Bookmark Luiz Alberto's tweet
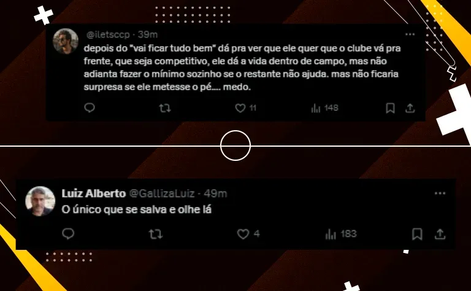The image size is (471, 291). coord(417,234)
